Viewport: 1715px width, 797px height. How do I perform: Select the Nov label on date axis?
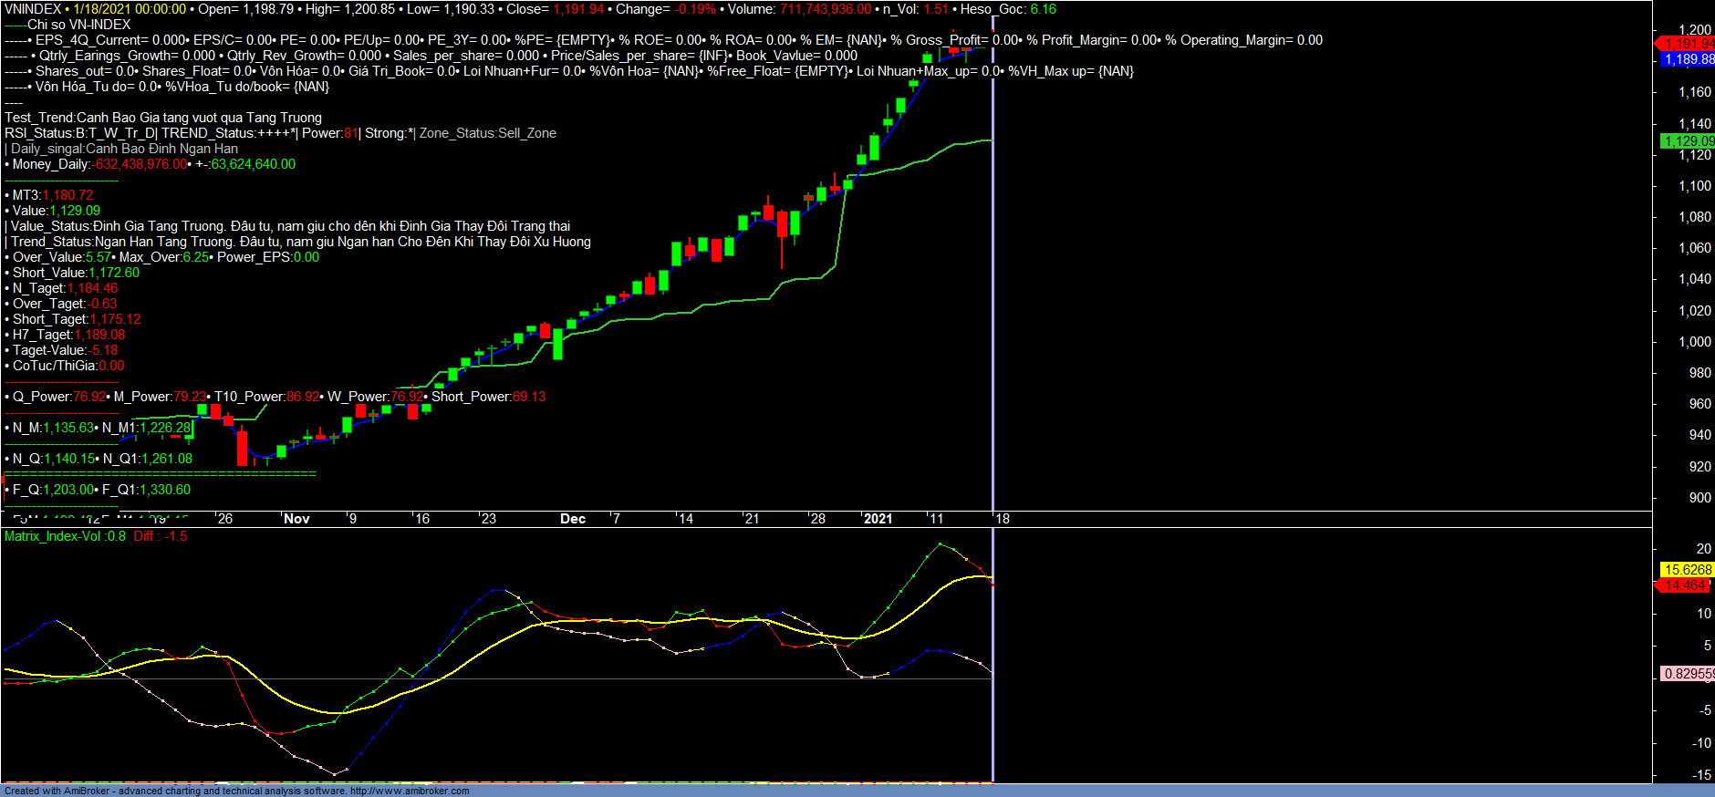tap(296, 519)
